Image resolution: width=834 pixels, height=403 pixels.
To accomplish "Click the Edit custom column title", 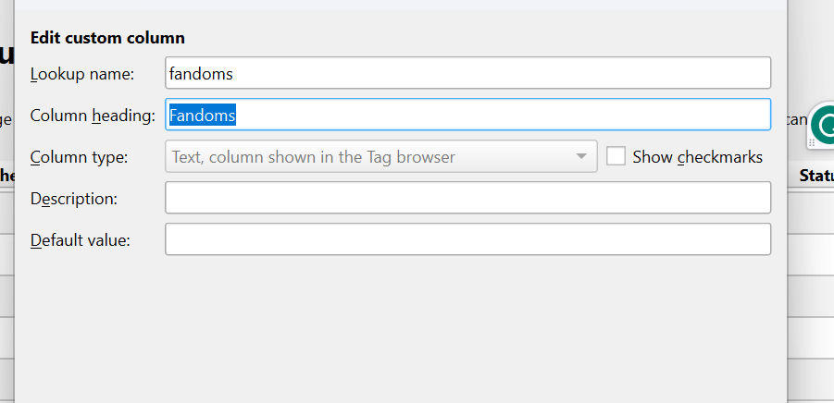I will [x=107, y=38].
